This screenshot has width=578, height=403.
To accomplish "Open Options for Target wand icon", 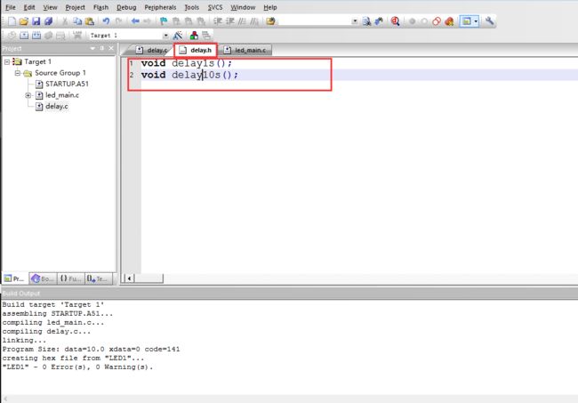I will pos(178,36).
